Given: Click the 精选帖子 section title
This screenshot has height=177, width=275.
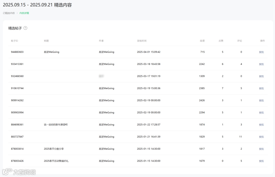Looking at the screenshot, I should pyautogui.click(x=15, y=28).
